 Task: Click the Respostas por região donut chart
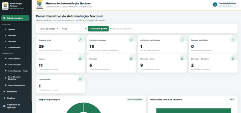[83, 108]
